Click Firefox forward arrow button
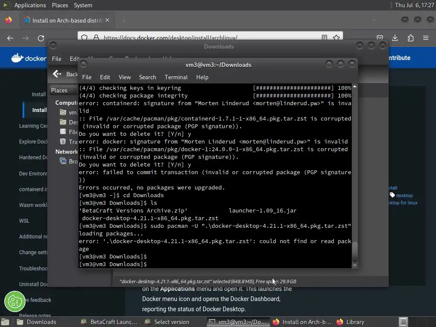Image resolution: width=436 pixels, height=327 pixels. (x=26, y=38)
